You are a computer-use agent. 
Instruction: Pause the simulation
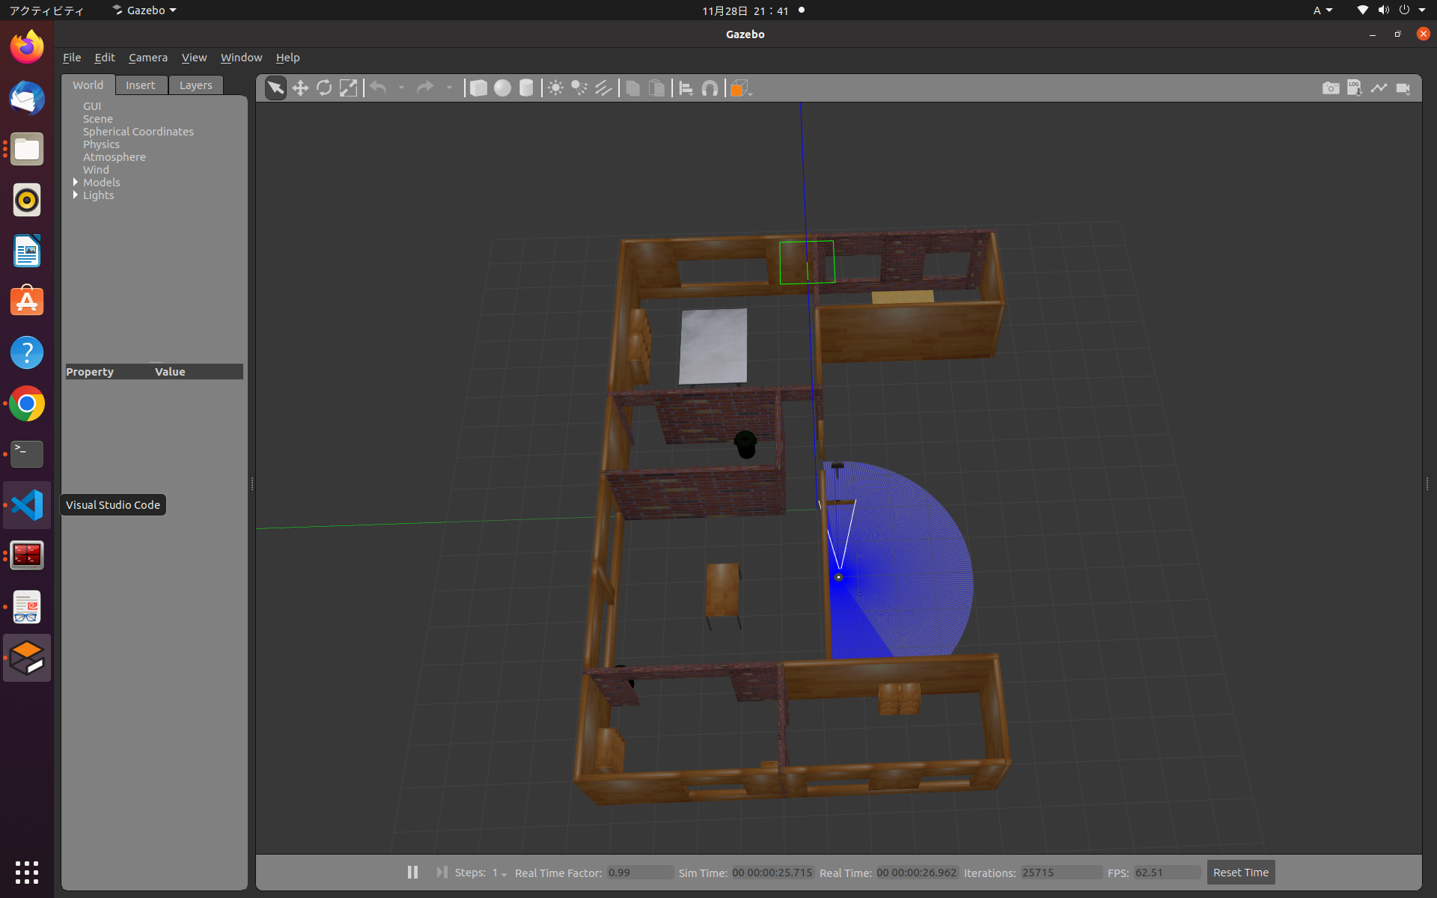pyautogui.click(x=412, y=873)
